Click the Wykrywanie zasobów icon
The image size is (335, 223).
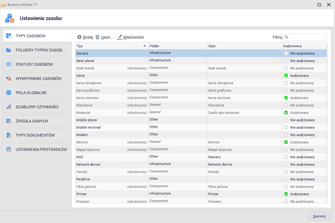click(9, 78)
